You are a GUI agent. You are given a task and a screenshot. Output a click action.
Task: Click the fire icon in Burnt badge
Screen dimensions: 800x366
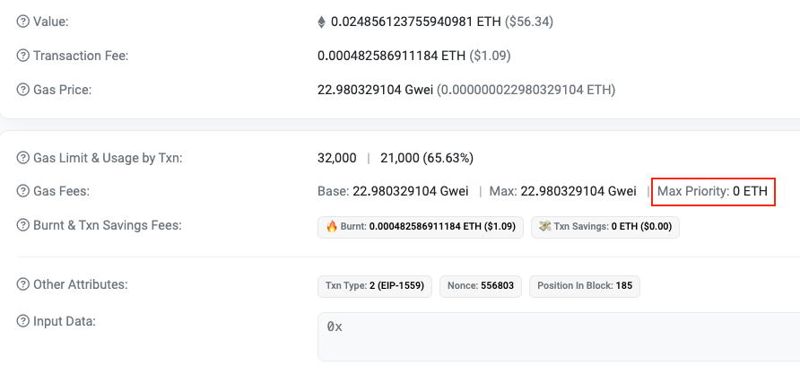(332, 227)
